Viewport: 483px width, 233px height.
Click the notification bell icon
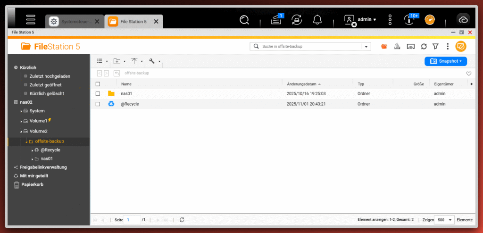pos(317,20)
